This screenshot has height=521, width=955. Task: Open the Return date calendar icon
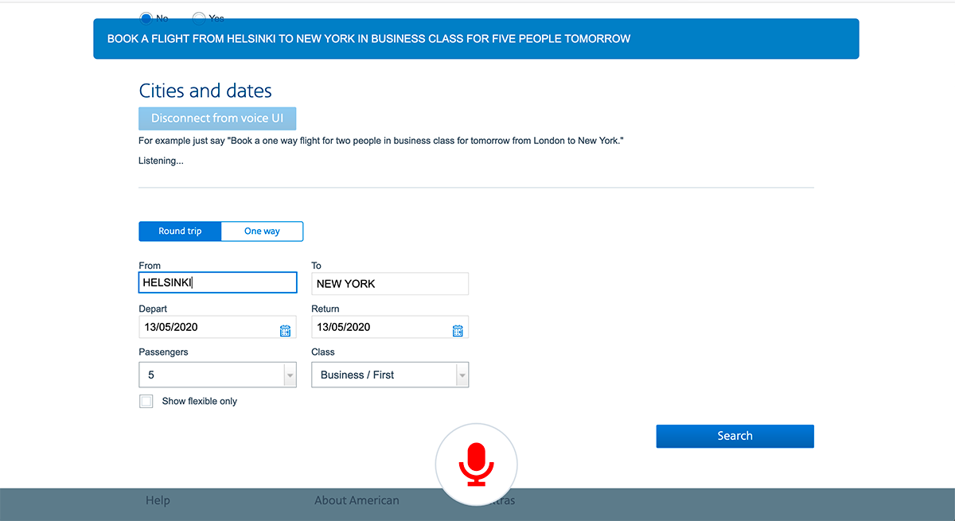458,331
